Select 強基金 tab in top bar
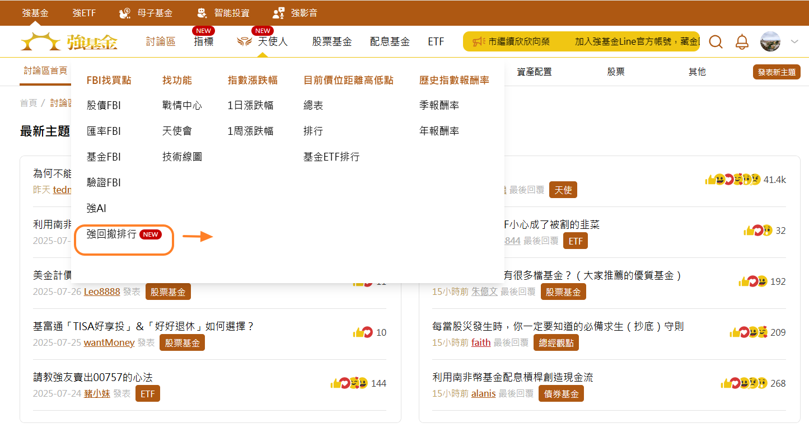Viewport: 809px width, 437px height. (x=35, y=13)
